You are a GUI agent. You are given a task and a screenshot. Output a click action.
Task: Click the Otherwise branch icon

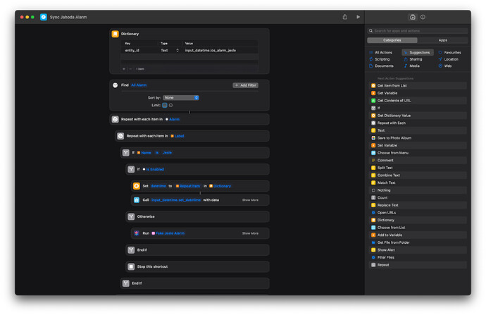pos(131,216)
